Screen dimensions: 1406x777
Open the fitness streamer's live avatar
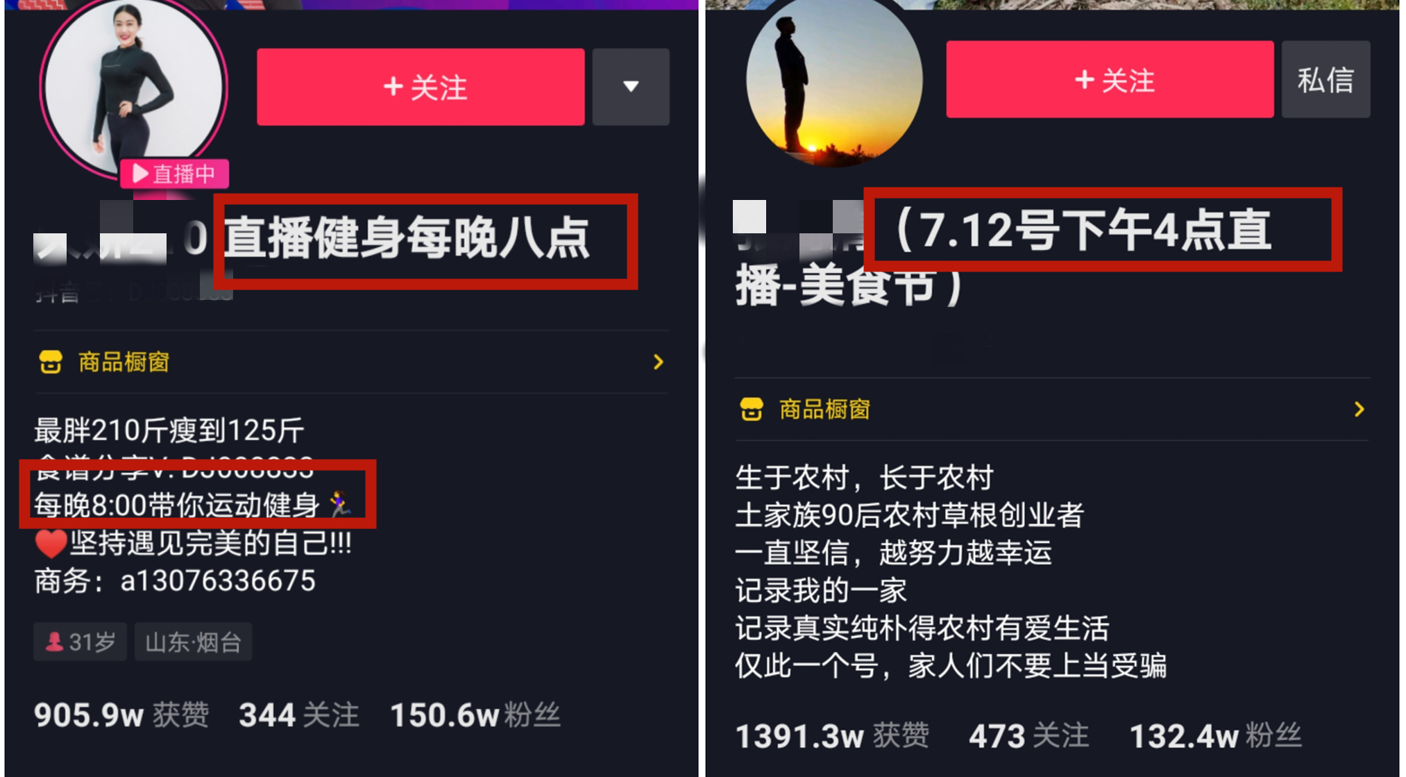point(133,87)
